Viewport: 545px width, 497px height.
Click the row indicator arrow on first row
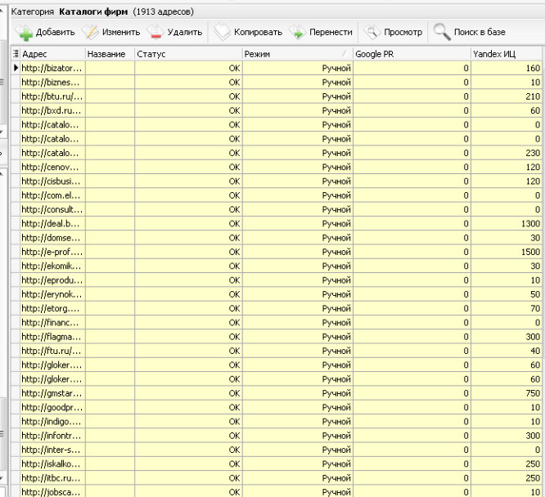tap(16, 68)
